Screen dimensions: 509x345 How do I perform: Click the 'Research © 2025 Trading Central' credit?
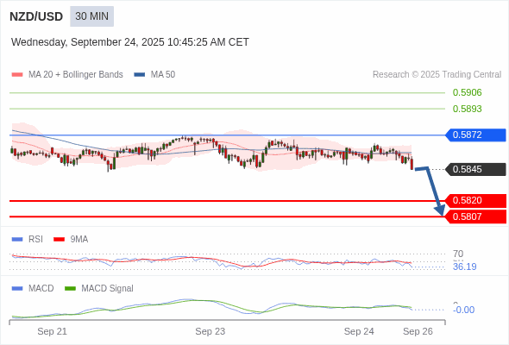pyautogui.click(x=437, y=75)
